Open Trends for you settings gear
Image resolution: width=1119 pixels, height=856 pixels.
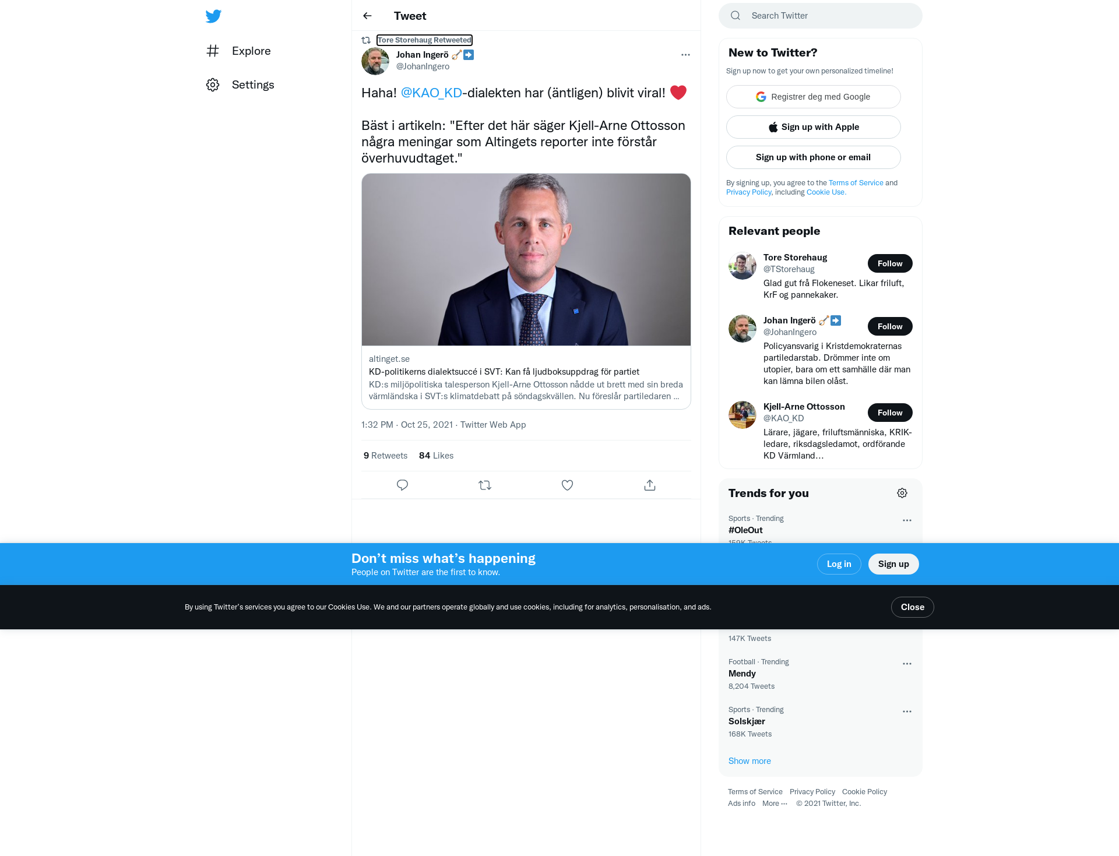(902, 493)
